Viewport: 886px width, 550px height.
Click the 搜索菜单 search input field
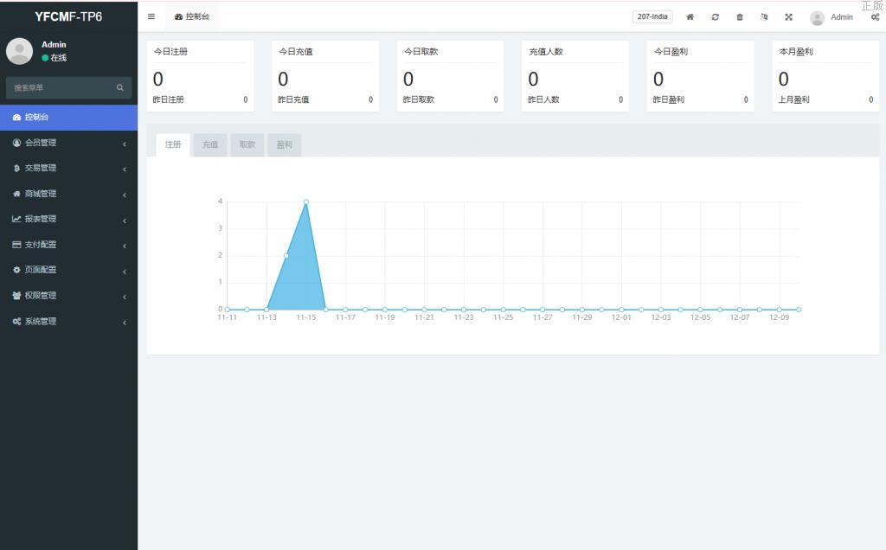pos(59,87)
